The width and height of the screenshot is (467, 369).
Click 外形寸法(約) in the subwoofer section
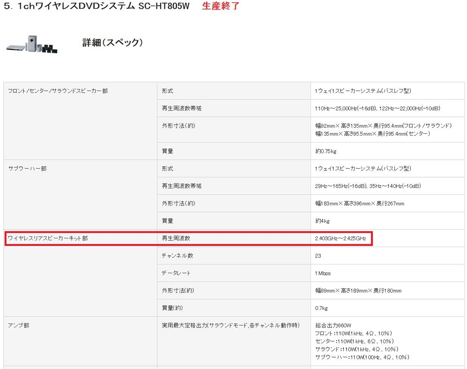click(x=178, y=203)
